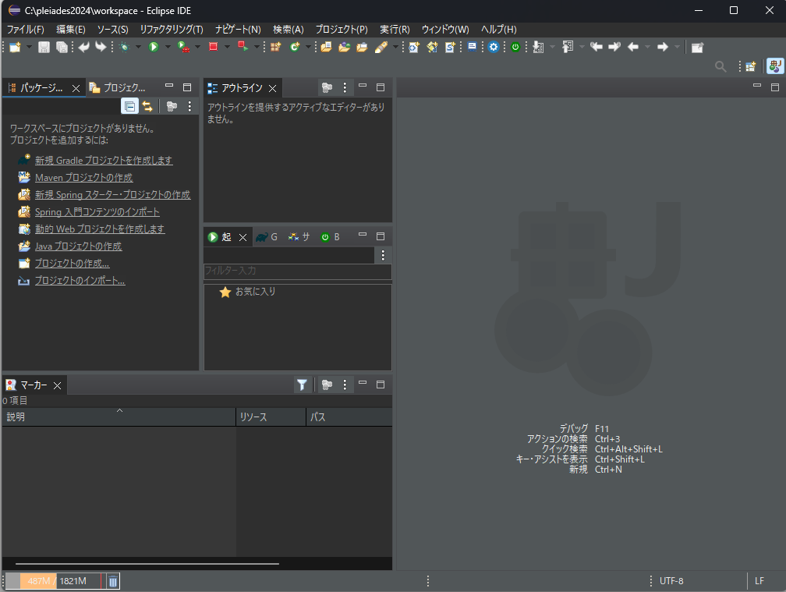This screenshot has height=592, width=786.
Task: Click the Debug bug icon
Action: [125, 47]
